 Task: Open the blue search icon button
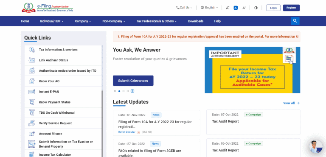[295, 21]
